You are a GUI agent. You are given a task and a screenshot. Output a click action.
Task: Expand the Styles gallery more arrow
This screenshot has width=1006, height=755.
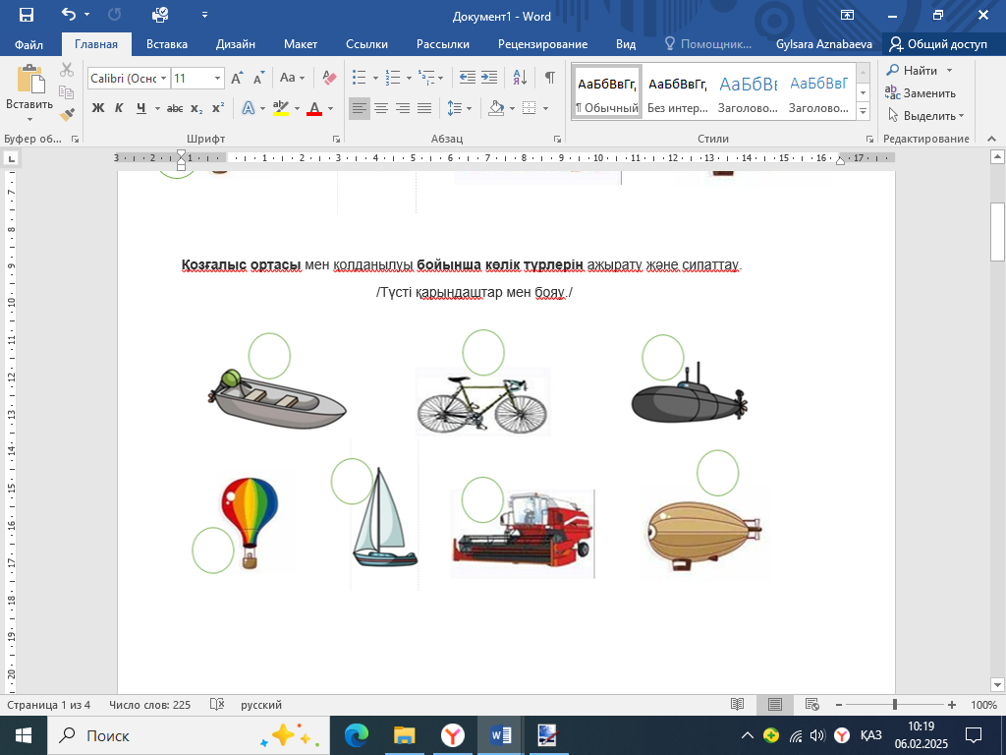(x=863, y=111)
